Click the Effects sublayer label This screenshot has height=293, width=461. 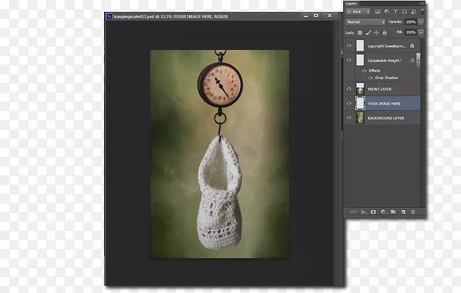(375, 70)
